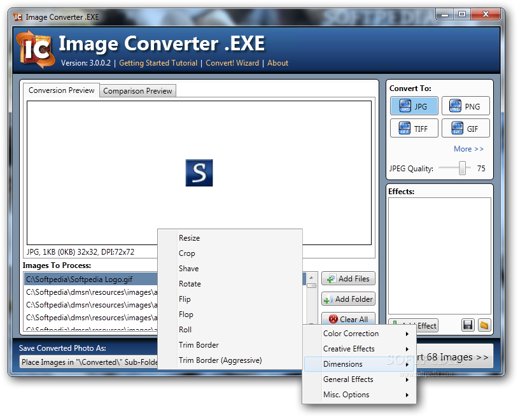Choose Roll from the submenu
Viewport: 518px width, 417px height.
[230, 329]
